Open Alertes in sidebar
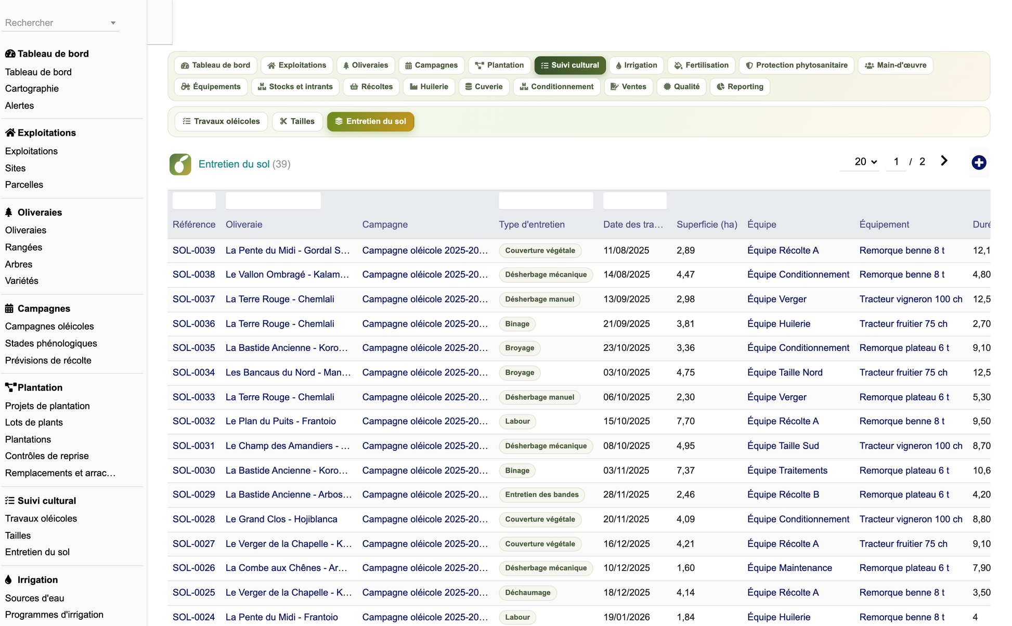Viewport: 1012px width, 626px height. tap(19, 106)
